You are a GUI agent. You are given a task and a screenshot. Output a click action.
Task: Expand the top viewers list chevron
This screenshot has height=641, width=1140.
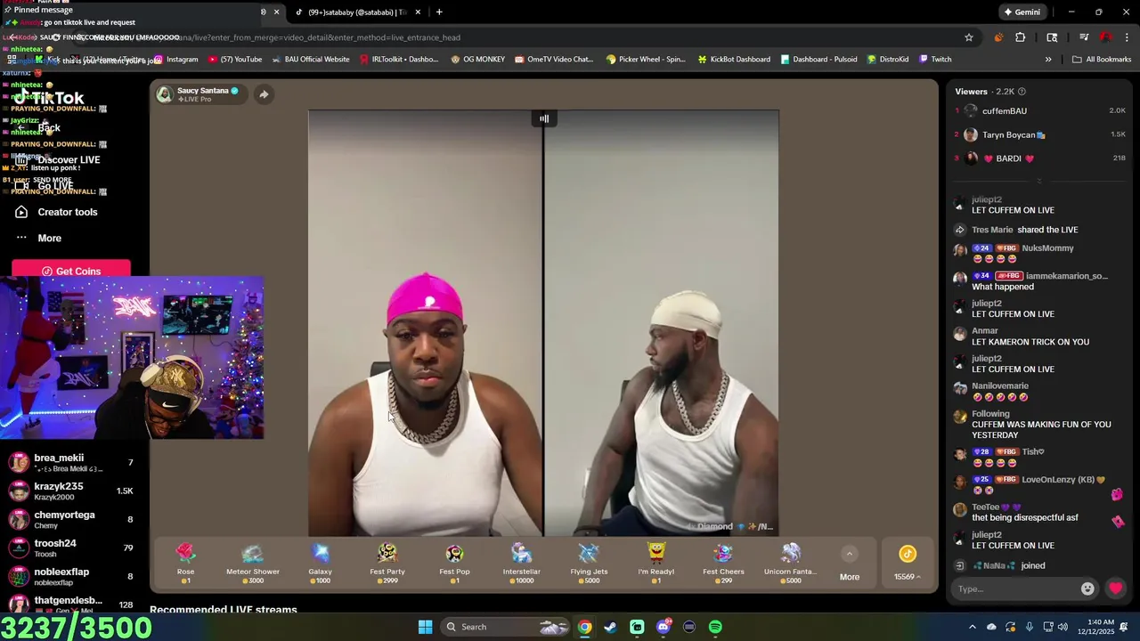point(1038,181)
